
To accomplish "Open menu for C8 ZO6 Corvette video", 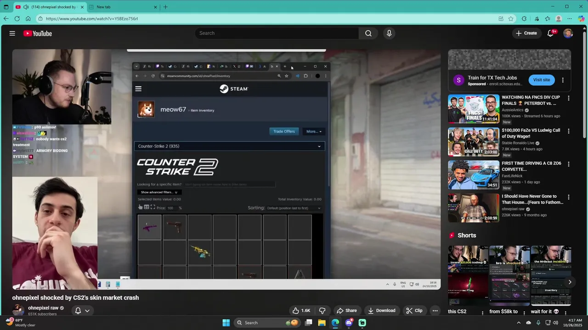I will click(x=569, y=164).
